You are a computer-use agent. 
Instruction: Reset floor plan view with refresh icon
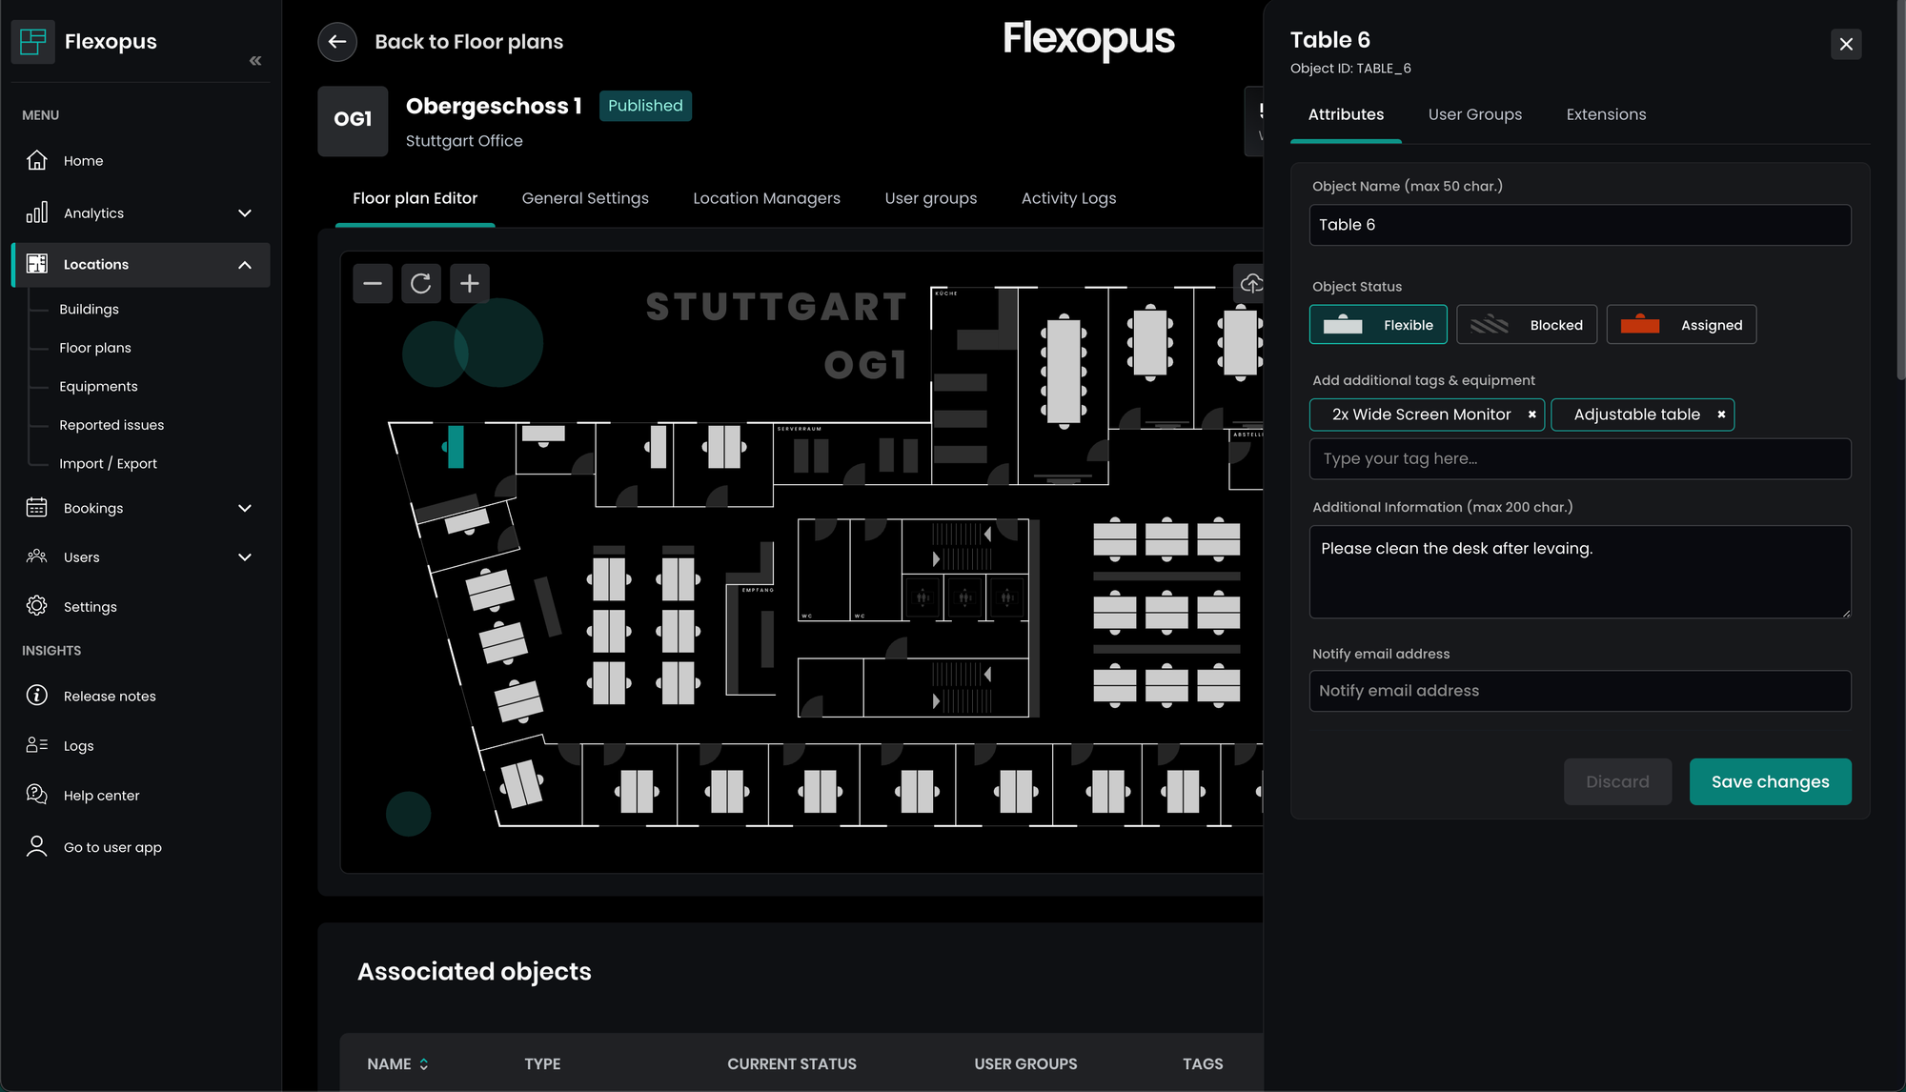420,284
